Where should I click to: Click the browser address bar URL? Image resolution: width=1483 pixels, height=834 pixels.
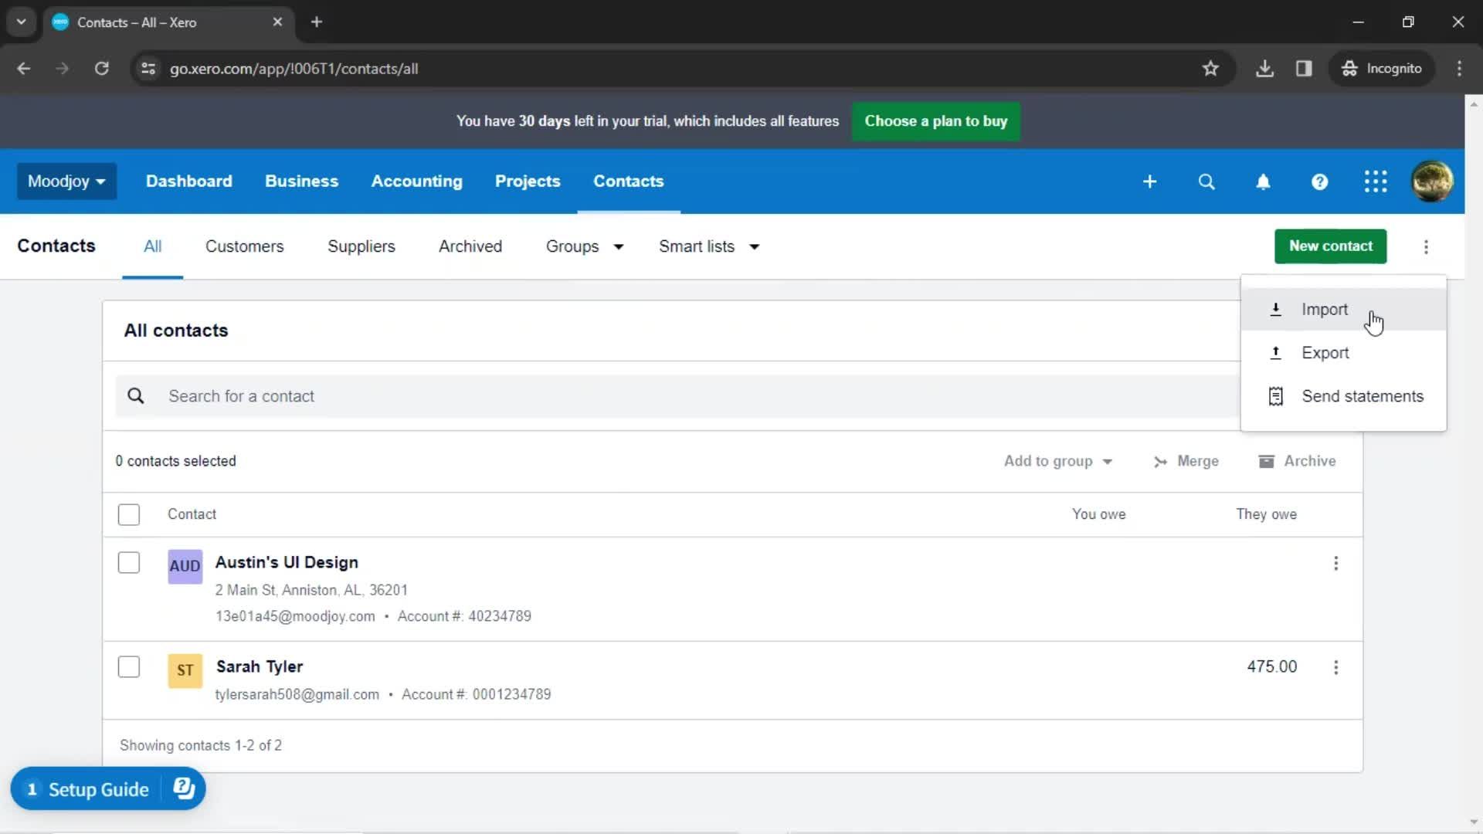294,69
